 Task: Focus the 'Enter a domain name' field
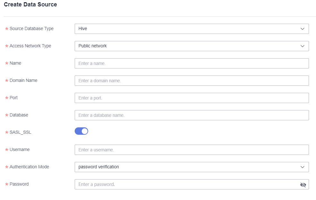[x=191, y=81]
